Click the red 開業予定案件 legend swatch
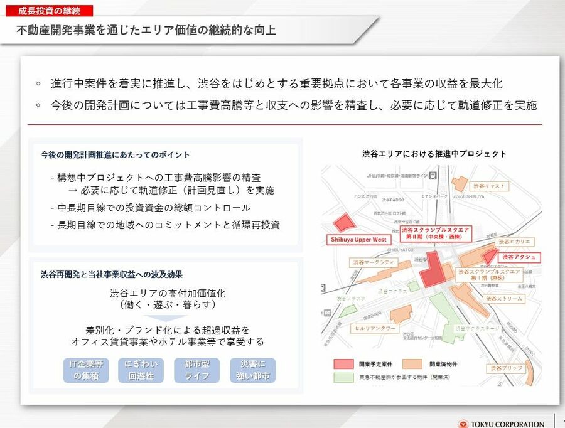The image size is (565, 428). [x=343, y=364]
